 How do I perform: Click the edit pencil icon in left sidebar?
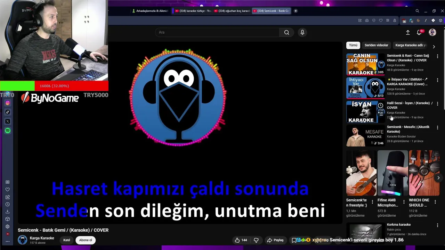8,197
